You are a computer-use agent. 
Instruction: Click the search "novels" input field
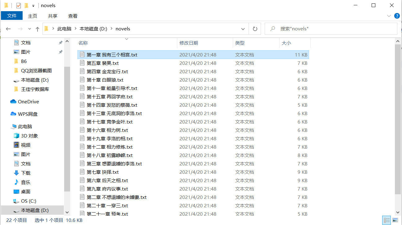click(x=331, y=29)
